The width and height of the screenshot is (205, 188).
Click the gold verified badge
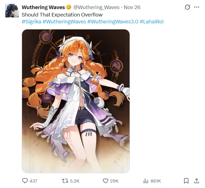point(69,7)
